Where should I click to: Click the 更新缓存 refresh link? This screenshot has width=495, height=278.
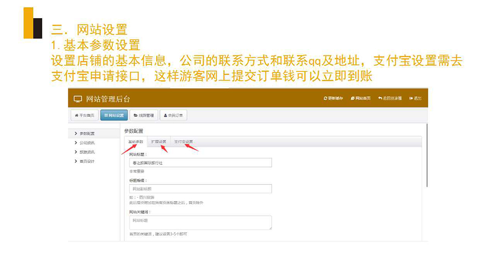point(333,98)
